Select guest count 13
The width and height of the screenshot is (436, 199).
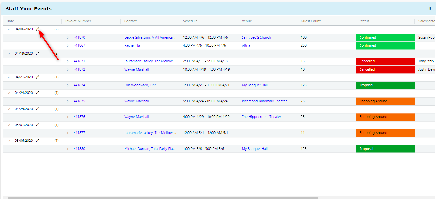pos(303,61)
